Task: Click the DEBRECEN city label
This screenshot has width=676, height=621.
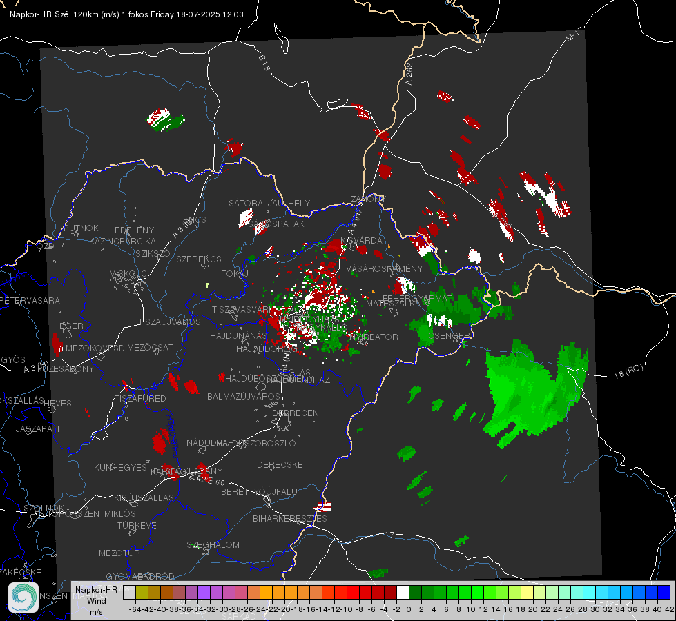Action: [296, 413]
